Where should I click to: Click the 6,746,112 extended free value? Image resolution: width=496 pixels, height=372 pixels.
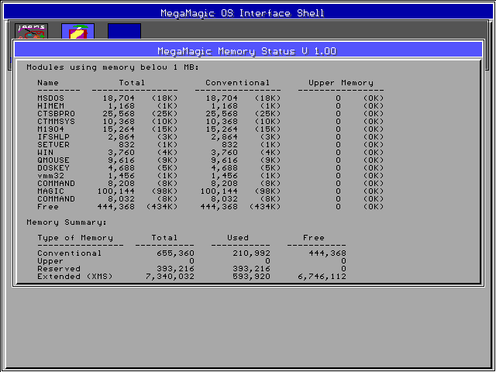(x=322, y=277)
